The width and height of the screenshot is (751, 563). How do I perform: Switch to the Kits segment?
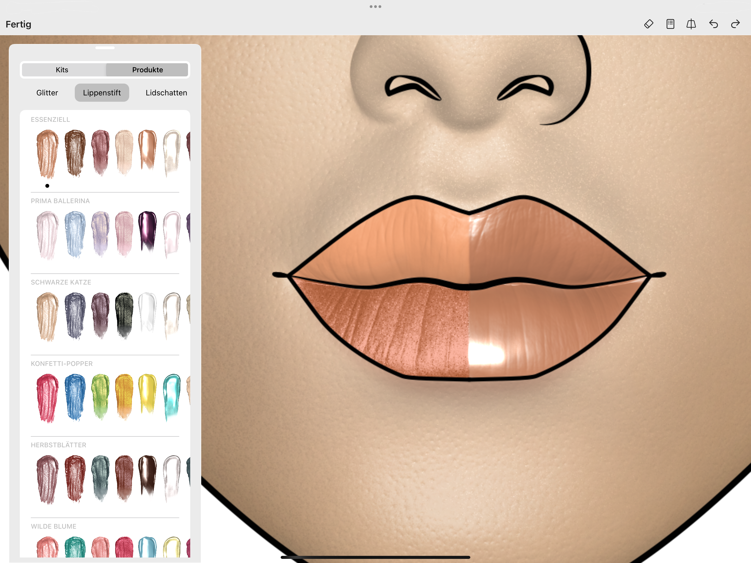click(62, 70)
